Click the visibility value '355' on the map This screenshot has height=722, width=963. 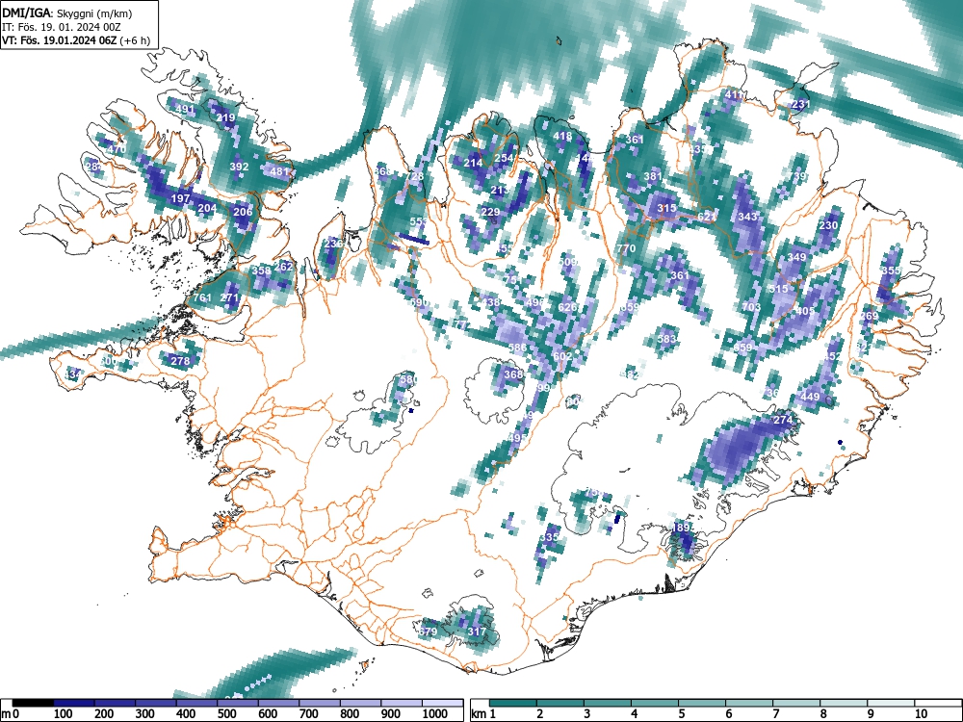tap(891, 271)
